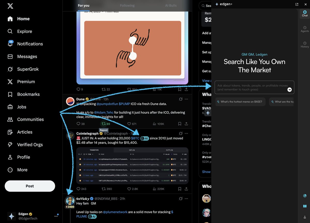The height and width of the screenshot is (223, 310).
Task: Open more options on Dune's post
Action: 186,99
